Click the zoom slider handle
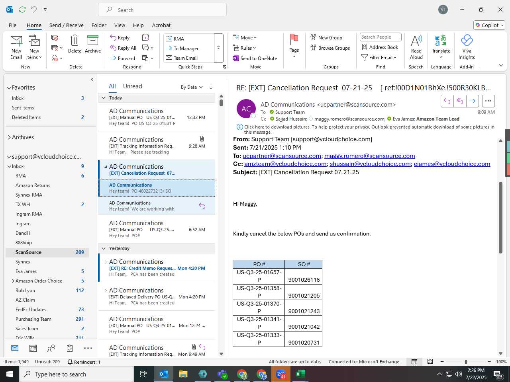 pyautogui.click(x=465, y=362)
